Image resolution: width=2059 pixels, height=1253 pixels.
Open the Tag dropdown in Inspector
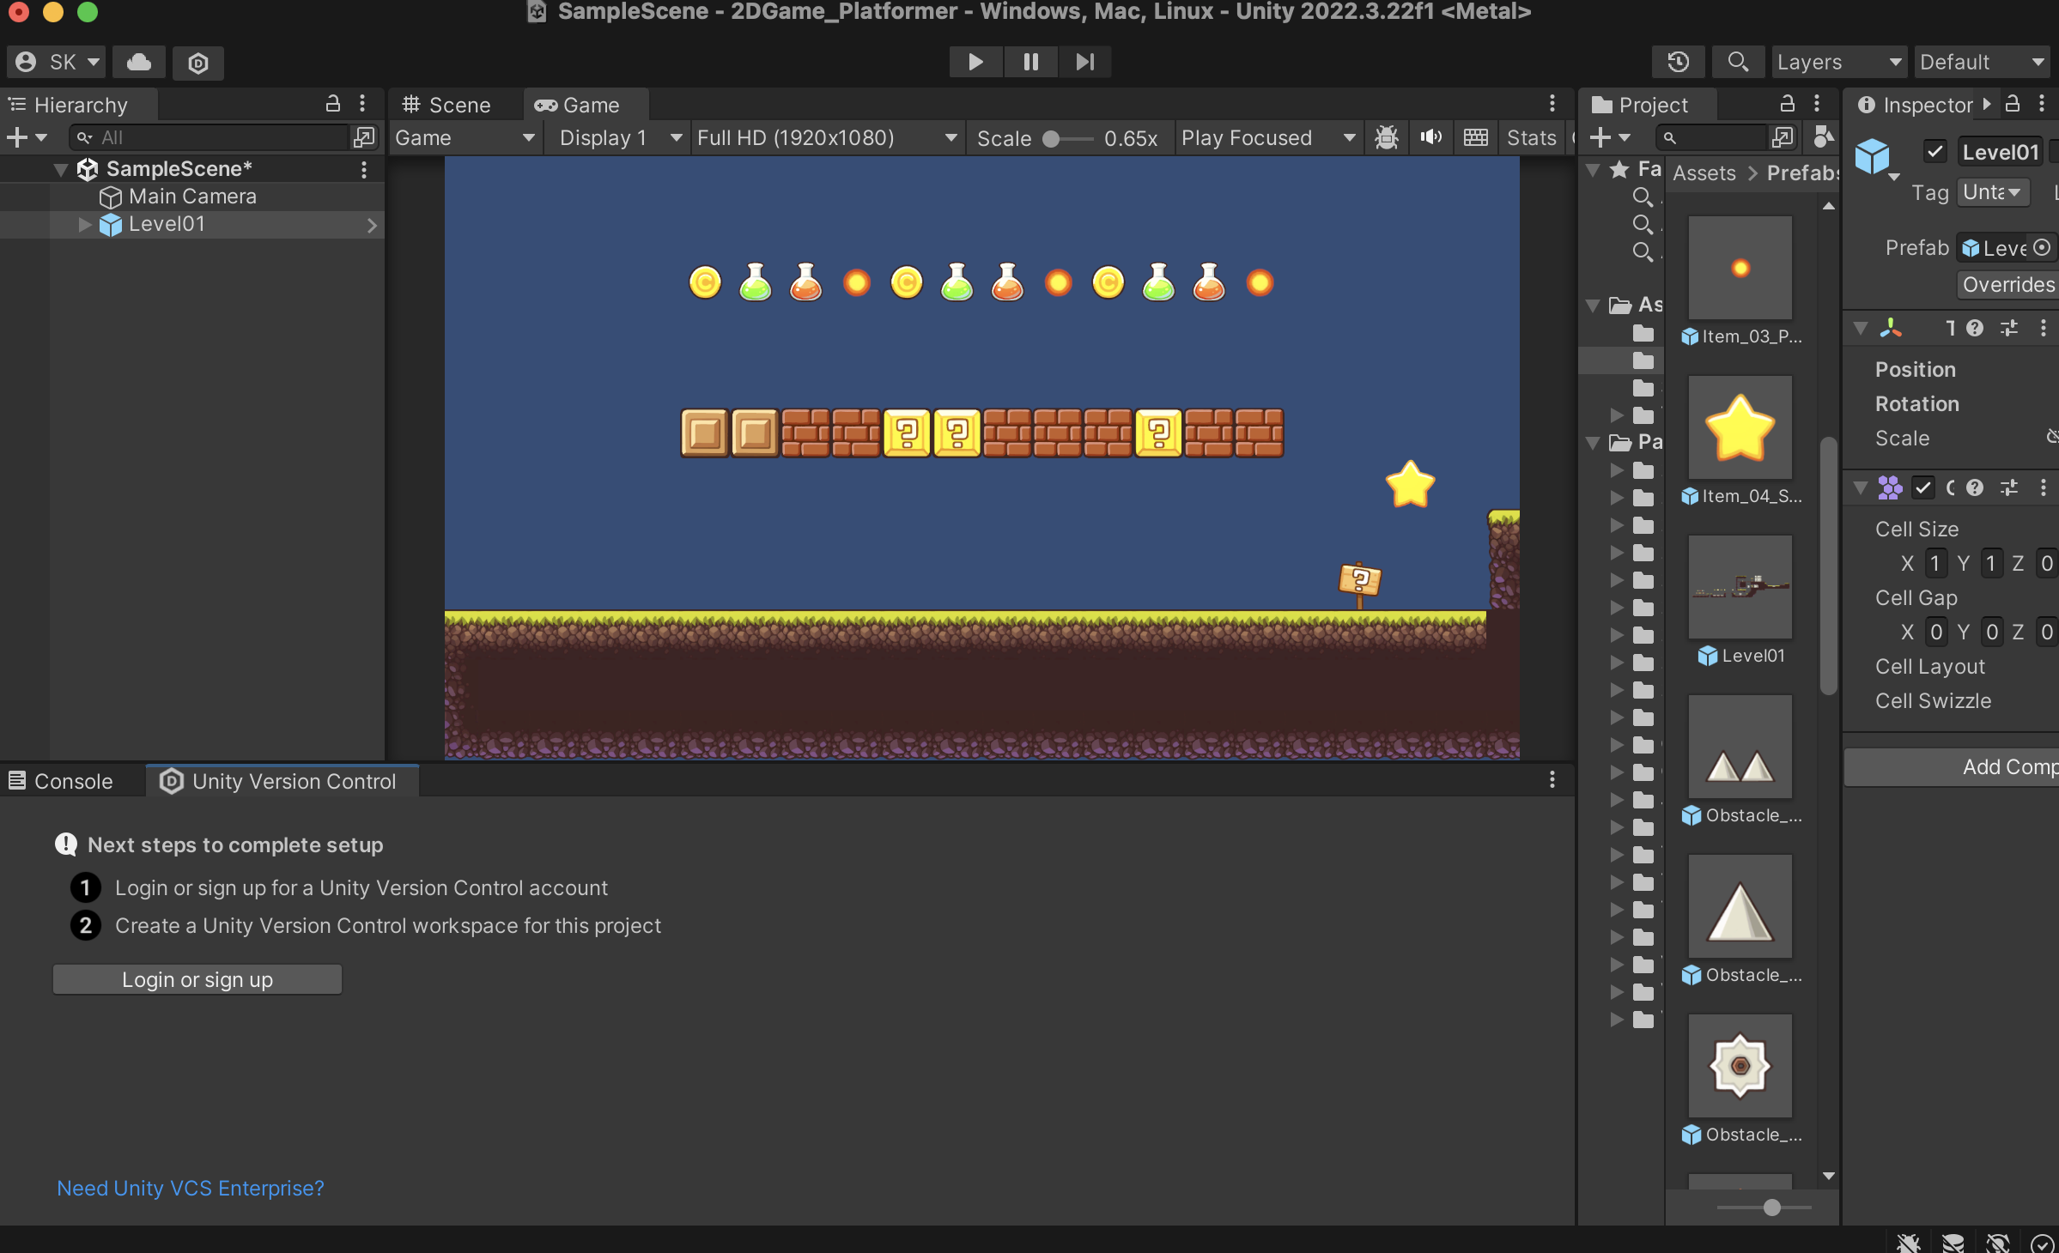coord(1992,192)
